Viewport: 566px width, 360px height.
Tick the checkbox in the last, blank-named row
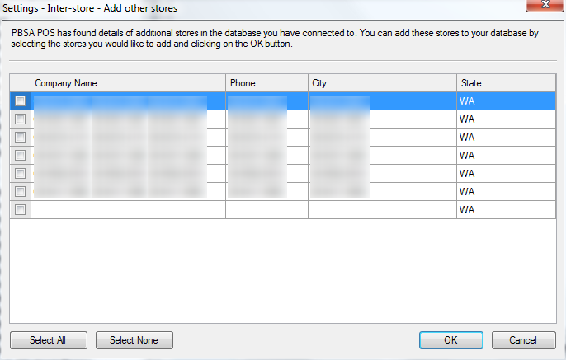(20, 209)
